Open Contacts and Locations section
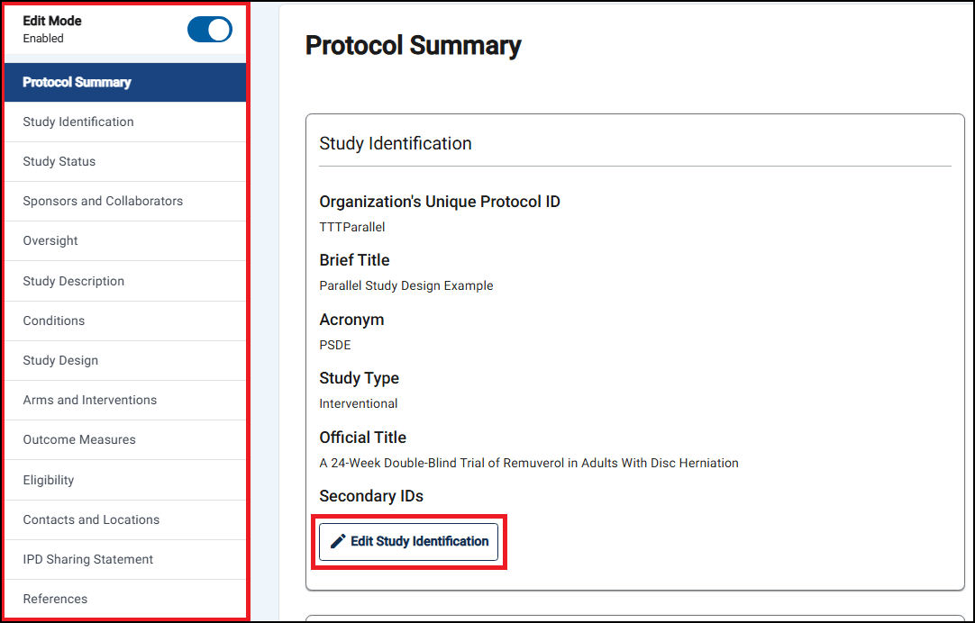 125,519
